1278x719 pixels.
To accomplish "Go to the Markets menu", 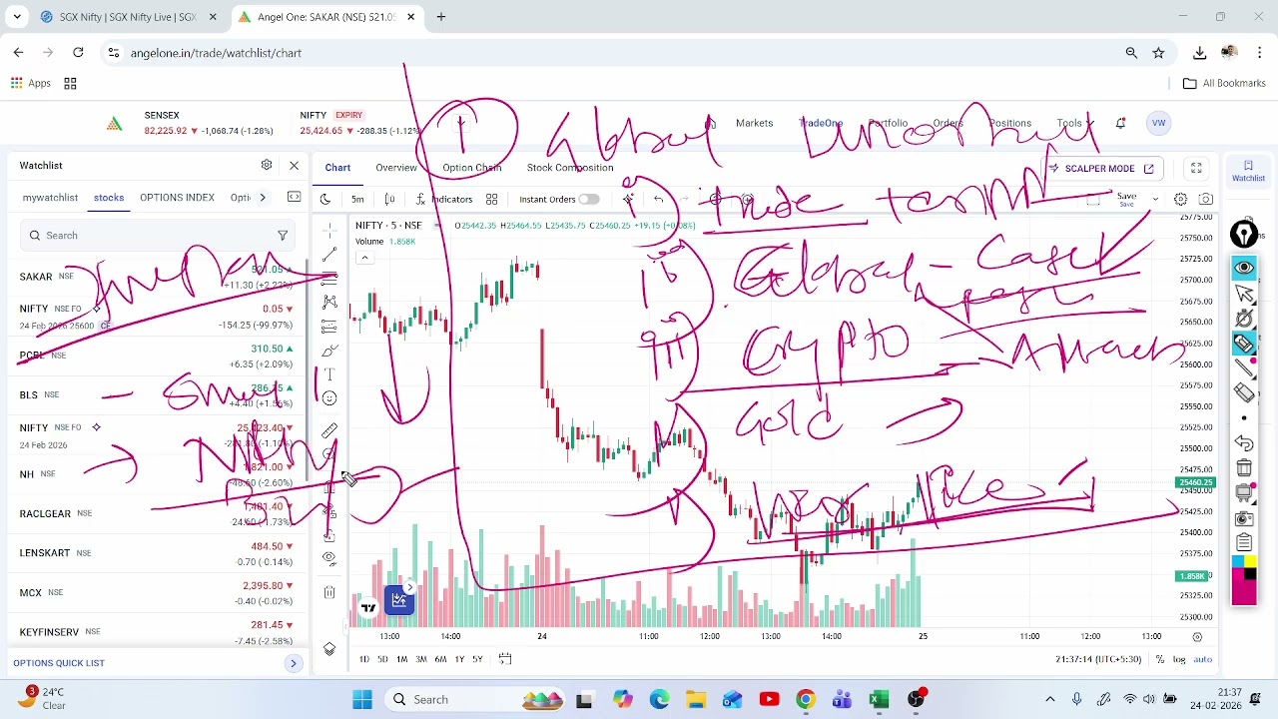I will click(754, 123).
